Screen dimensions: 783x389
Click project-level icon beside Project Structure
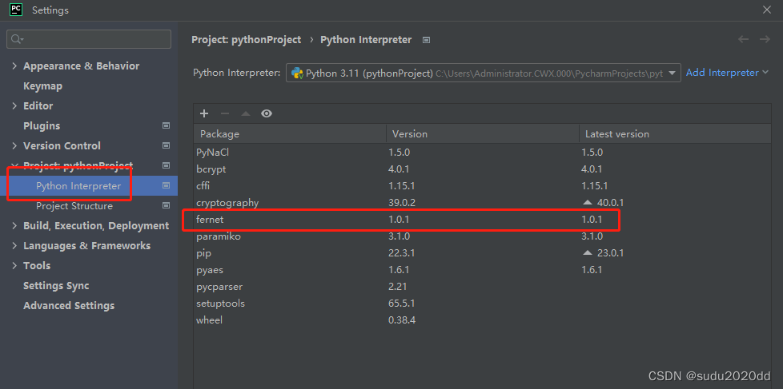[167, 206]
